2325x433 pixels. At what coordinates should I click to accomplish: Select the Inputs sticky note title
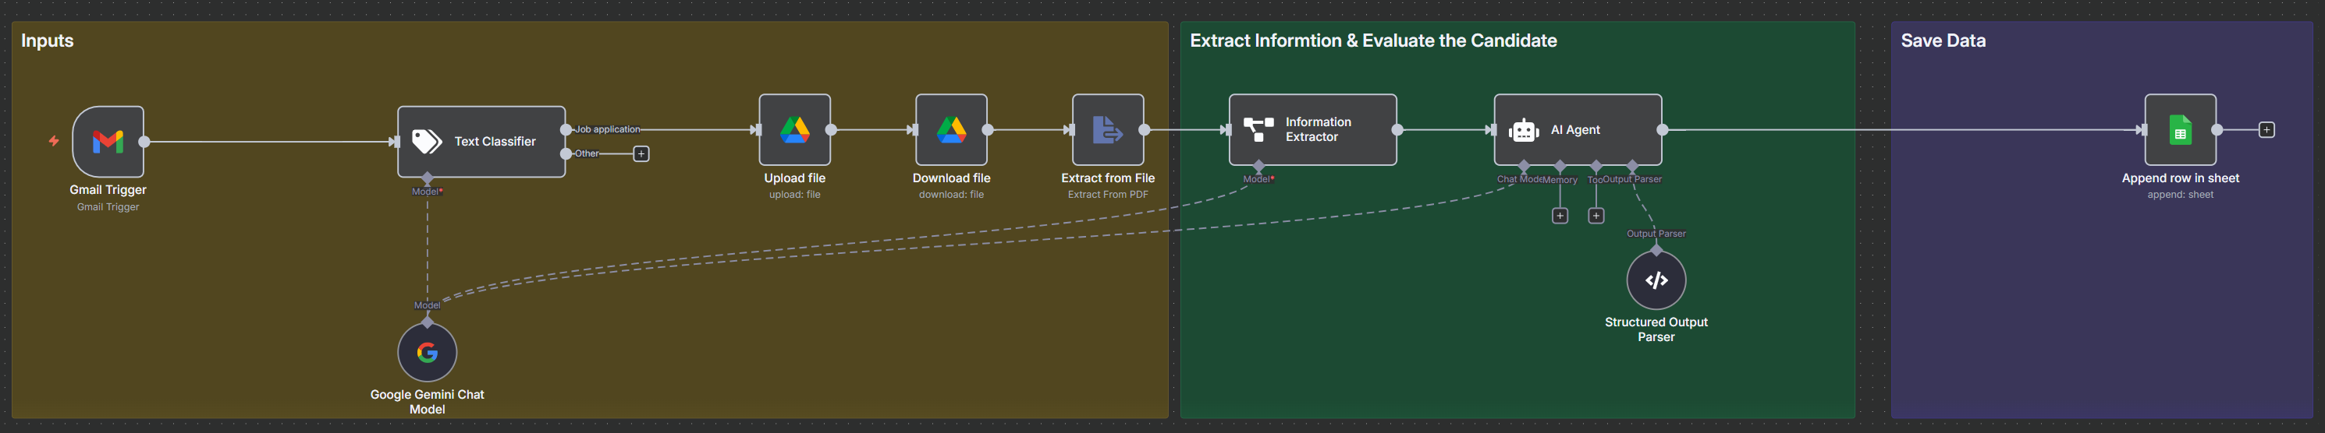click(47, 40)
